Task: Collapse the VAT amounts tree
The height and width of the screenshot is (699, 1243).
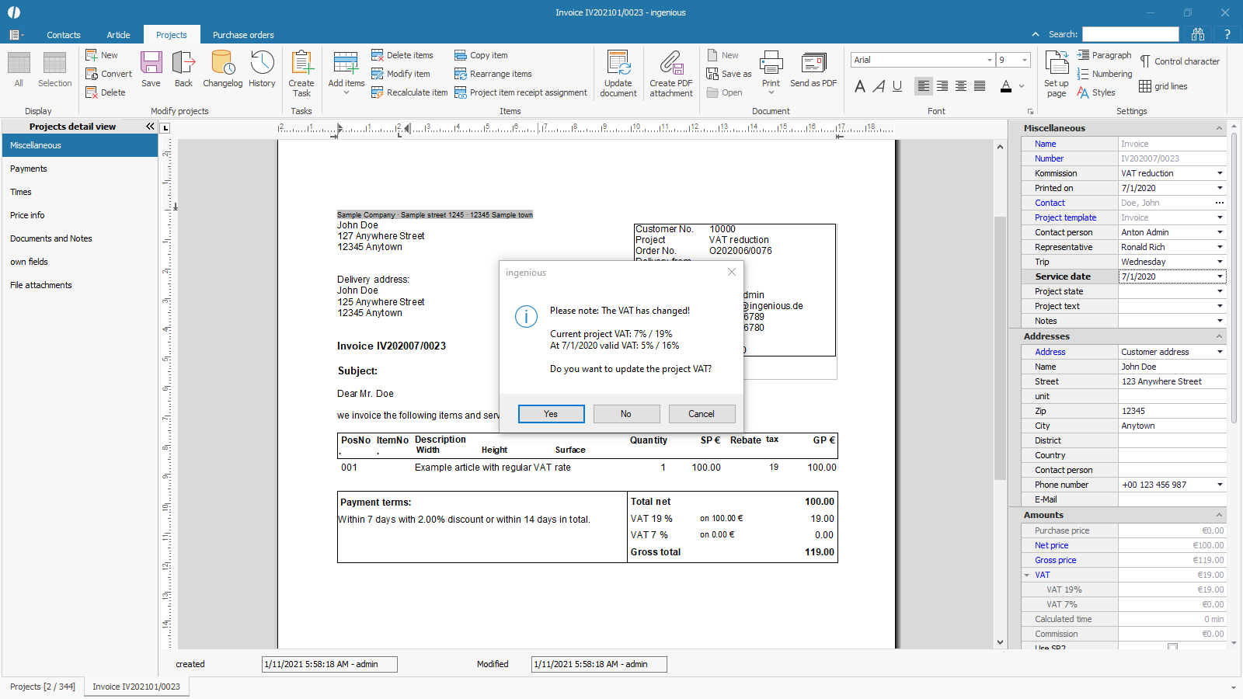Action: [x=1026, y=576]
